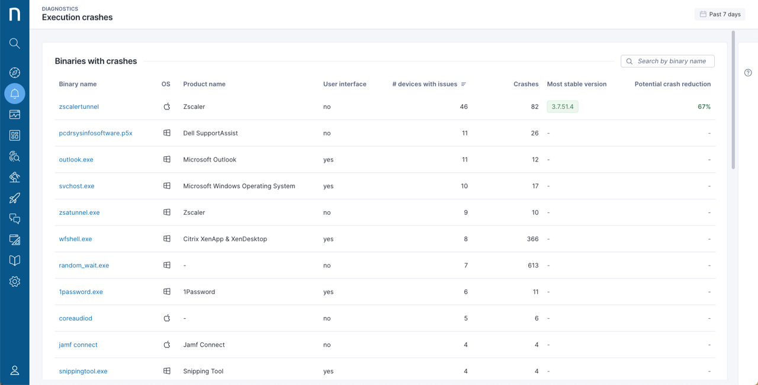Image resolution: width=758 pixels, height=385 pixels.
Task: Click the 3.7.51.4 stable version badge
Action: tap(562, 107)
